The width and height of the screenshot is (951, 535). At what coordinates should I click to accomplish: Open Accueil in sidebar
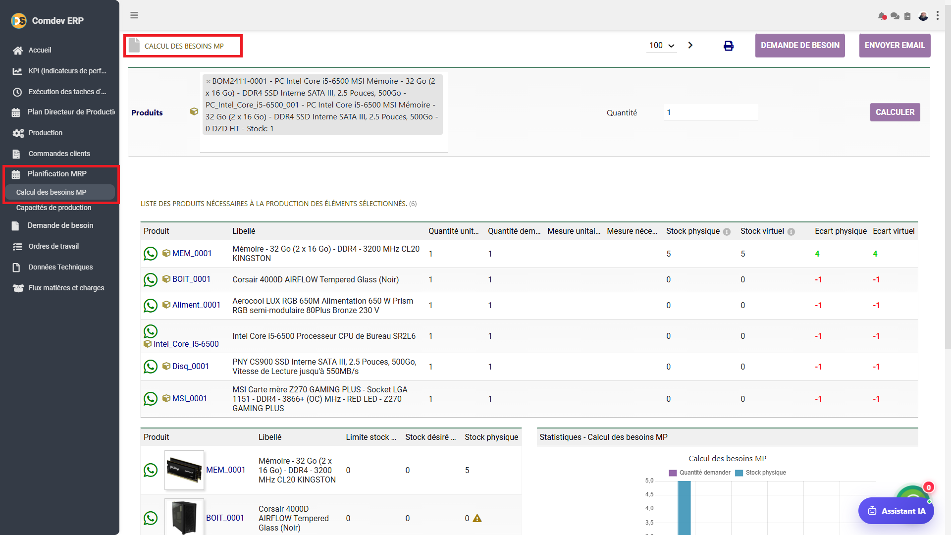pos(40,50)
